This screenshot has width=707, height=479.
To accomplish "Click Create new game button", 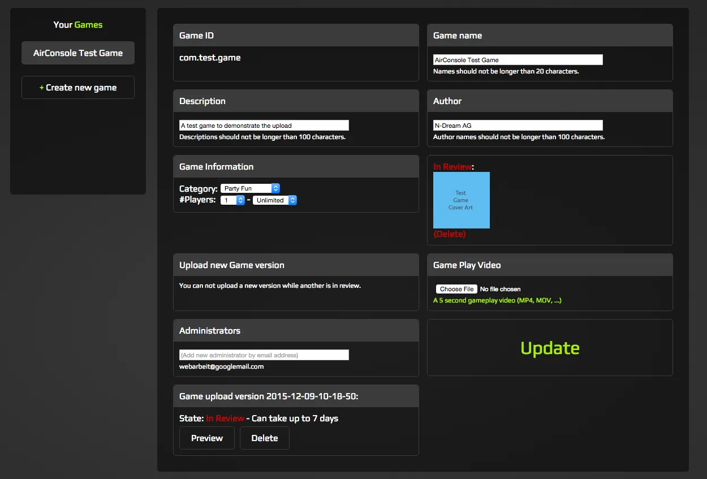I will click(x=78, y=88).
